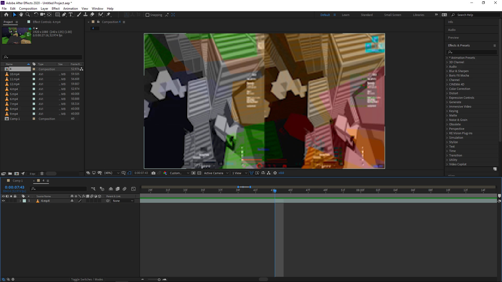The height and width of the screenshot is (282, 502).
Task: Open the Active Camera dropdown
Action: click(216, 173)
